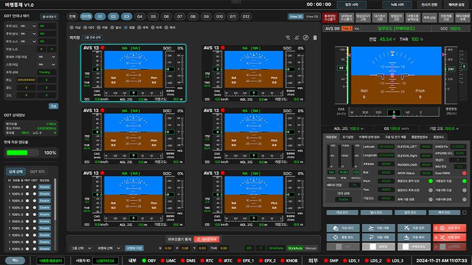Viewport: 472px width, 265px height.
Task: Click the detailed status list scrollbar
Action: 55,199
